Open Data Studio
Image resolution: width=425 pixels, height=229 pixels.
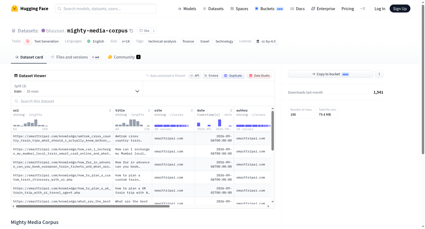point(259,76)
